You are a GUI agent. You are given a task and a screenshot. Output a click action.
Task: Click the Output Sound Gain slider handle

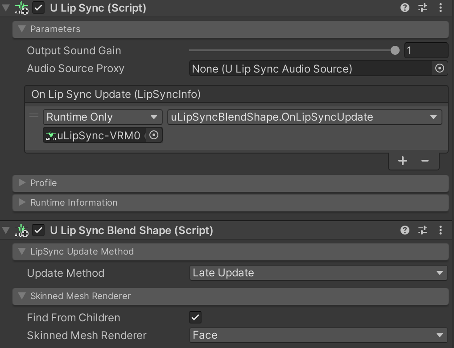(395, 50)
